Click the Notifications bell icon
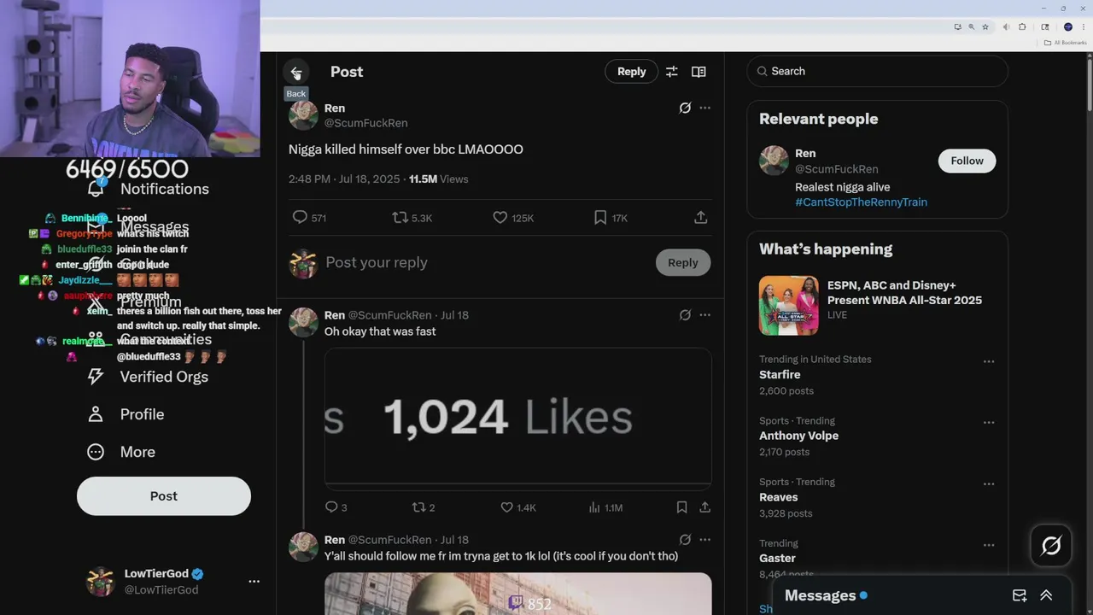 pos(96,189)
